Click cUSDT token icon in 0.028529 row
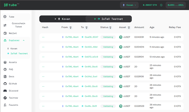The image size is (189, 112). click(x=121, y=106)
